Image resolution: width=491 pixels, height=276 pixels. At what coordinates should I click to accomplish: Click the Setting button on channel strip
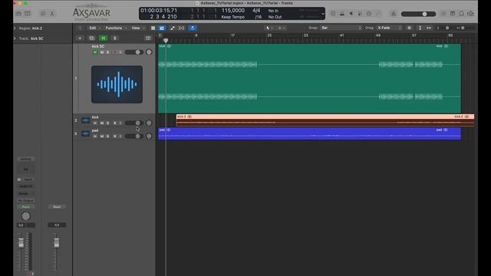[25, 159]
